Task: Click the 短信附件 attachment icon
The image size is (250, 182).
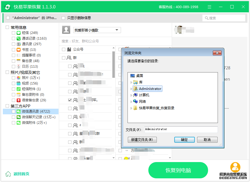Action: pyautogui.click(x=19, y=89)
